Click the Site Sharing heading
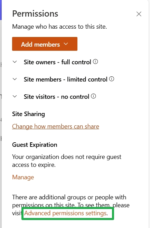This screenshot has height=228, width=150. (29, 114)
